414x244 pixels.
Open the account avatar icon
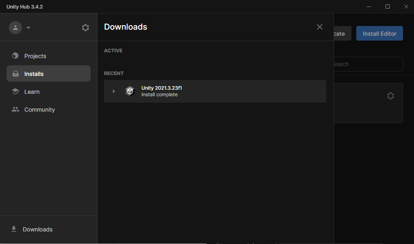pyautogui.click(x=15, y=28)
